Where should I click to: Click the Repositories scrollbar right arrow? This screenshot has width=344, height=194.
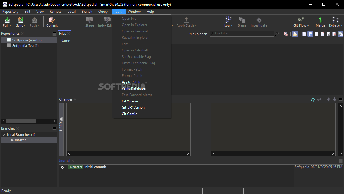click(x=55, y=121)
